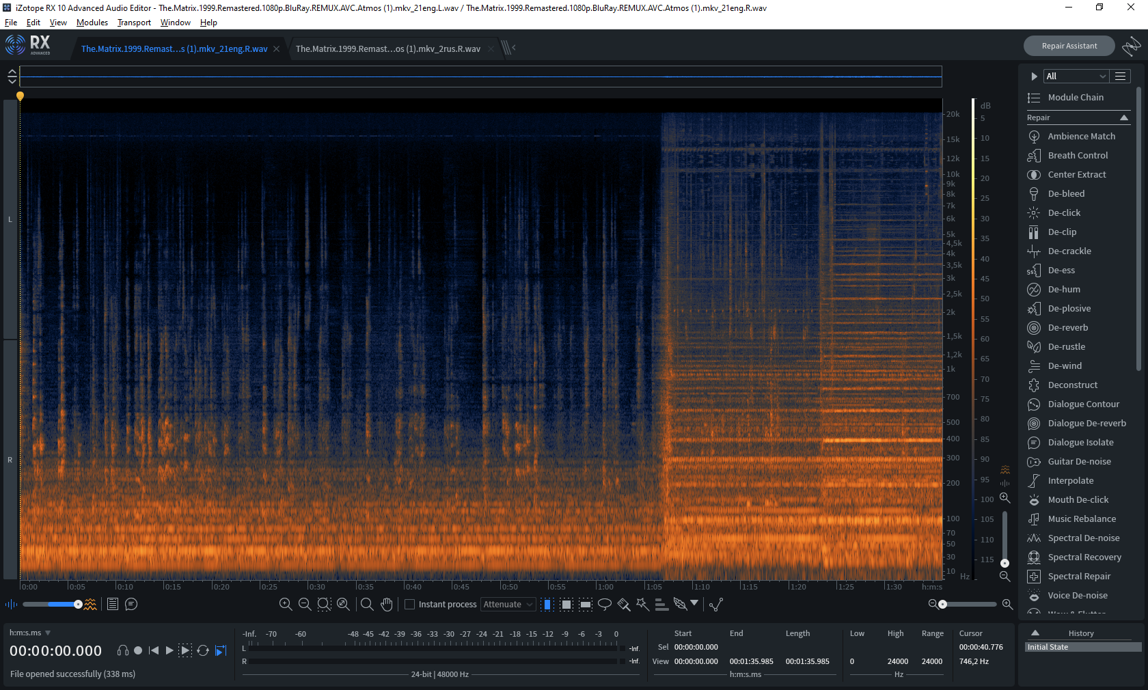Viewport: 1148px width, 690px height.
Task: Switch to the mkv_2rus.R.wav tab
Action: click(388, 49)
